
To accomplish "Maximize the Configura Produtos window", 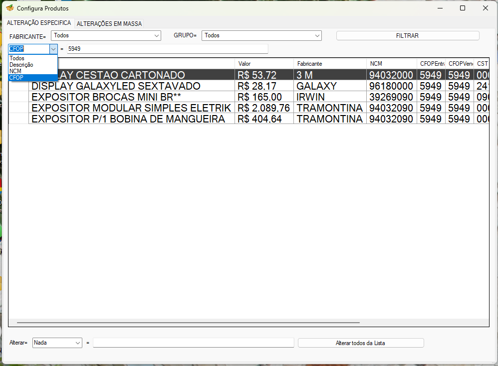I will pyautogui.click(x=463, y=8).
